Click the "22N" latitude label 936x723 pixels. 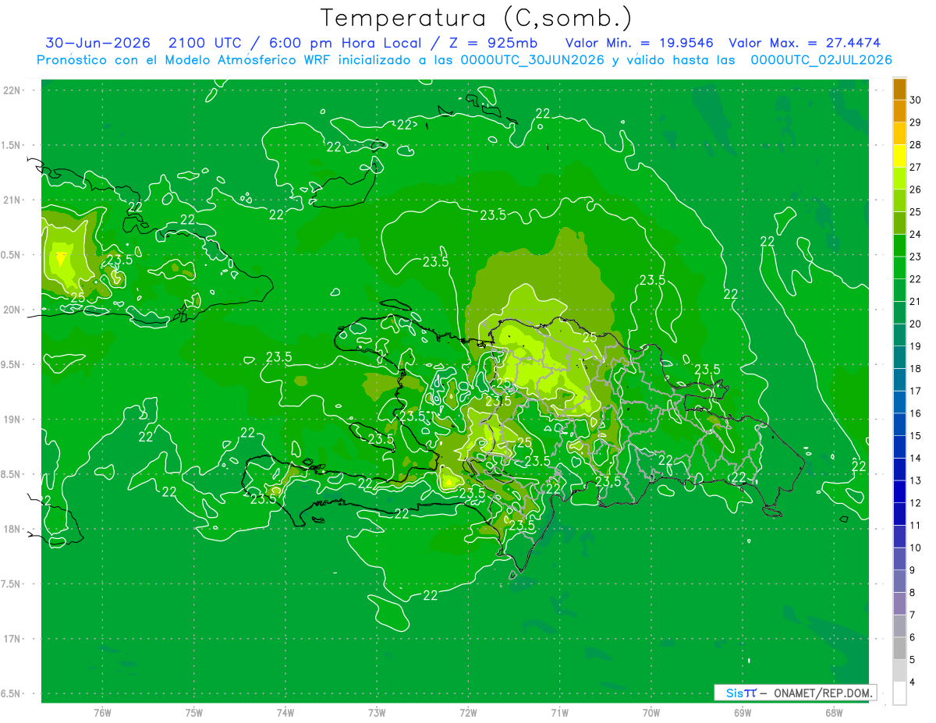click(13, 90)
